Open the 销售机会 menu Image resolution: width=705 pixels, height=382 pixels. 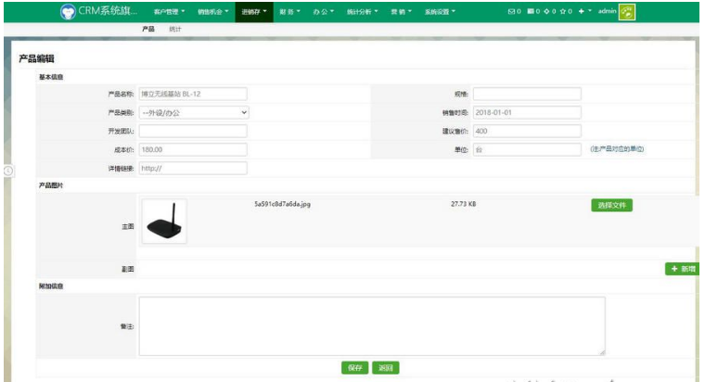tap(213, 12)
